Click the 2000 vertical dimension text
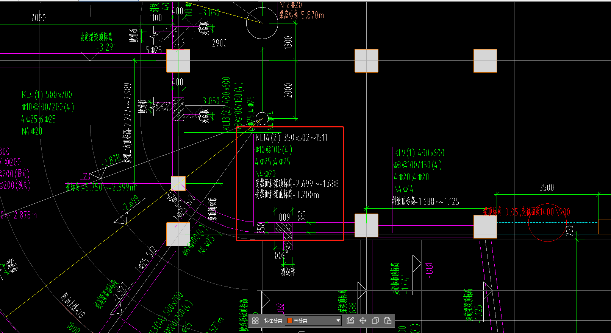Image resolution: width=611 pixels, height=333 pixels. tap(289, 91)
